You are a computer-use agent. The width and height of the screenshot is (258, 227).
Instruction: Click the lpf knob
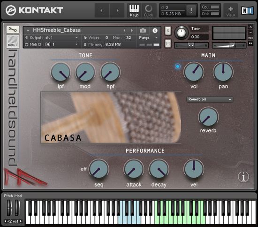coord(61,72)
